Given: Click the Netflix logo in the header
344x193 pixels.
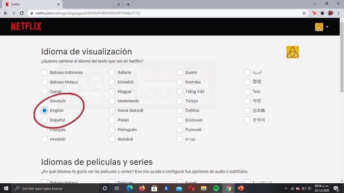Looking at the screenshot, I should click(26, 27).
